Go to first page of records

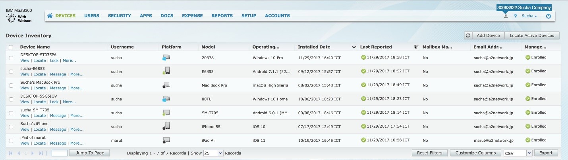tap(10, 153)
